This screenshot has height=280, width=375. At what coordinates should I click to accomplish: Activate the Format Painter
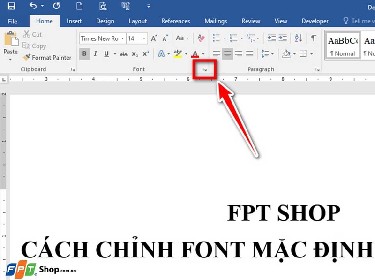coord(47,57)
